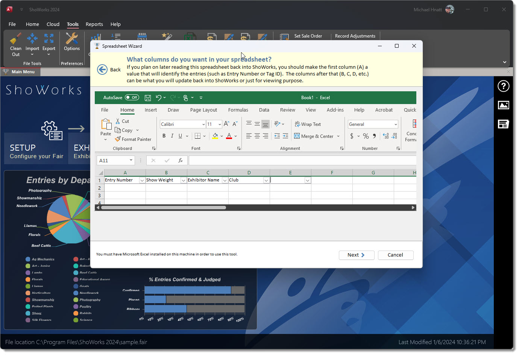This screenshot has width=519, height=355.
Task: Click the Merge & Center icon
Action: coord(297,136)
